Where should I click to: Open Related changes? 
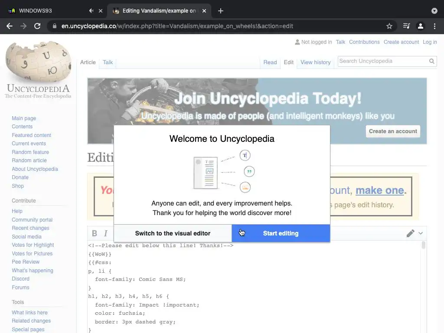click(31, 321)
